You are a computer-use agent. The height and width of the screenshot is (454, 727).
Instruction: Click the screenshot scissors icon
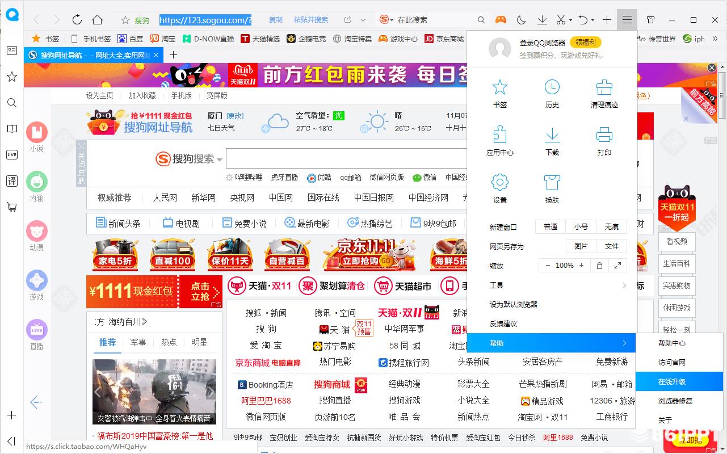coord(561,20)
